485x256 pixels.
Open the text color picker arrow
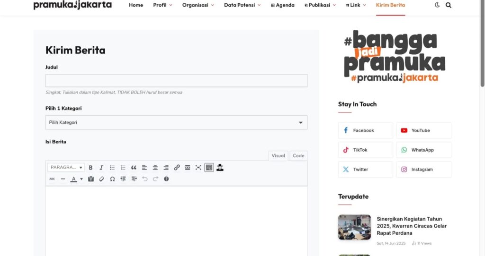(x=81, y=179)
